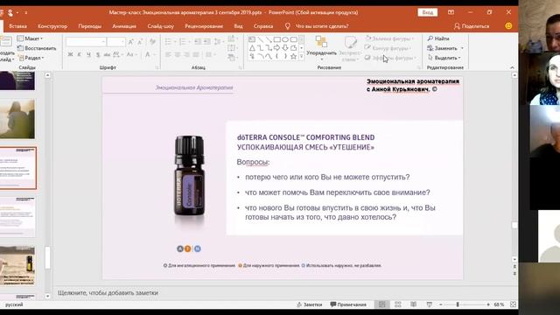Toggle bulleted list formatting
560x315 pixels.
tap(168, 42)
